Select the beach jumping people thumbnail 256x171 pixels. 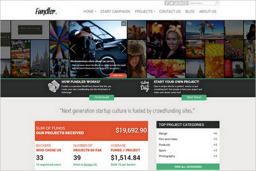click(x=205, y=30)
